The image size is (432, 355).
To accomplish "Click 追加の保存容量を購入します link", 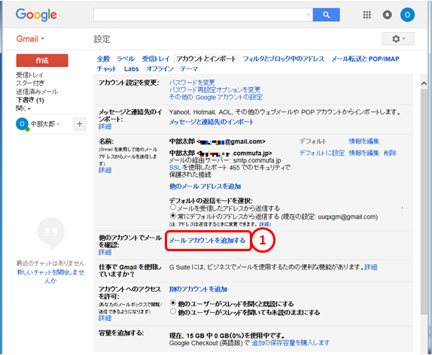I will click(291, 343).
